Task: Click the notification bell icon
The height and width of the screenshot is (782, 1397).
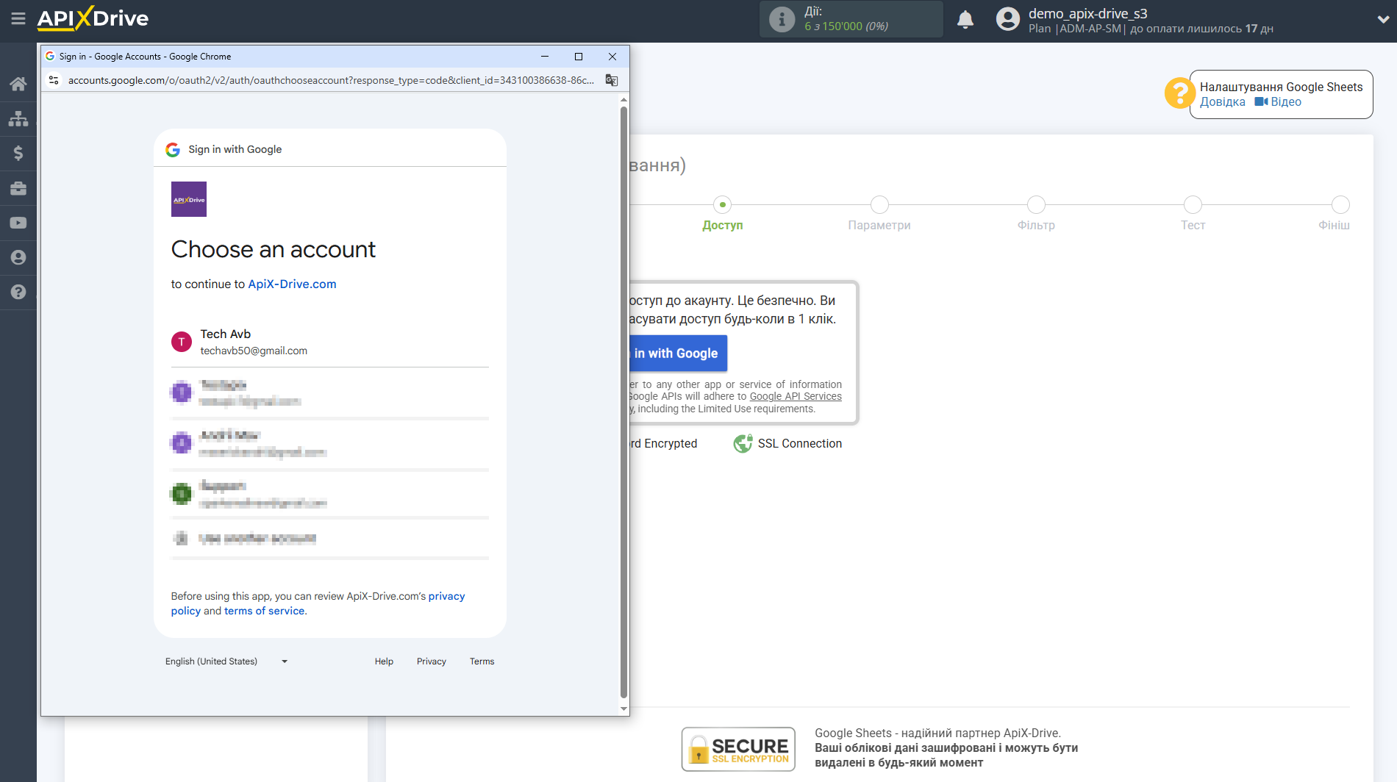Action: (x=965, y=19)
